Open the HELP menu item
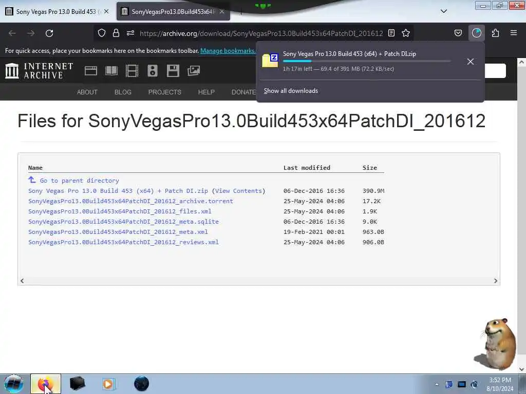This screenshot has width=526, height=394. (x=206, y=92)
